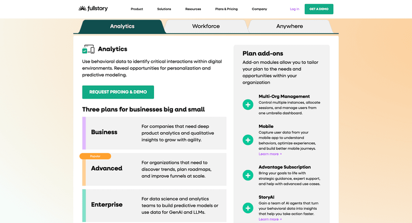The width and height of the screenshot is (412, 223).
Task: Select the Business plan row
Action: click(154, 133)
